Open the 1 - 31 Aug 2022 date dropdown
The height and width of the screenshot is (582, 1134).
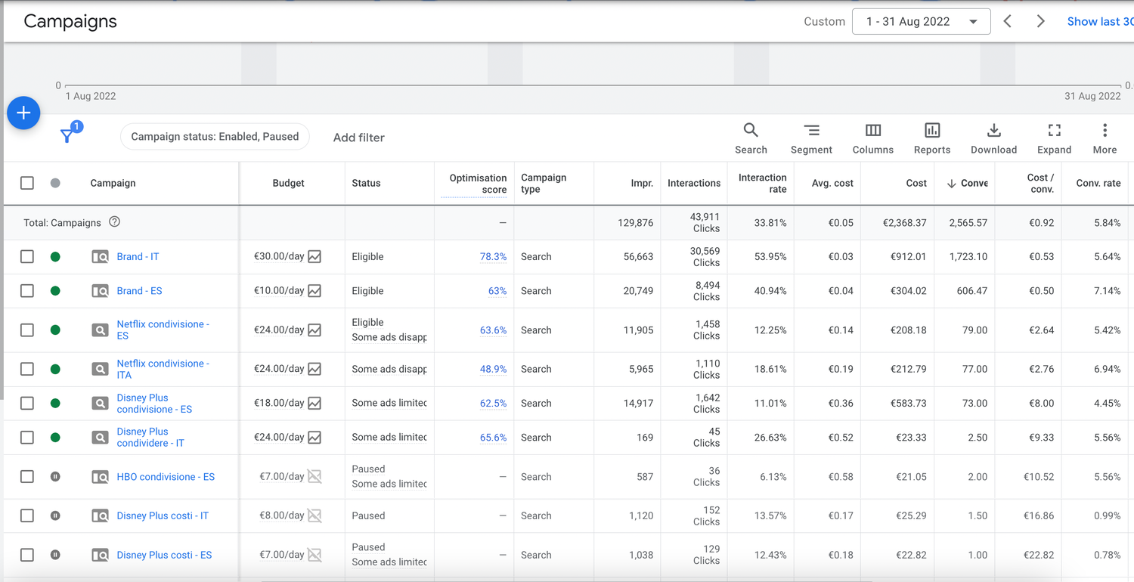(921, 21)
